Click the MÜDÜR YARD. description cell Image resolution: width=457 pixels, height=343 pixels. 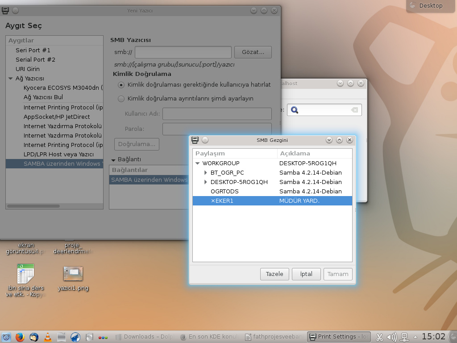pyautogui.click(x=299, y=201)
